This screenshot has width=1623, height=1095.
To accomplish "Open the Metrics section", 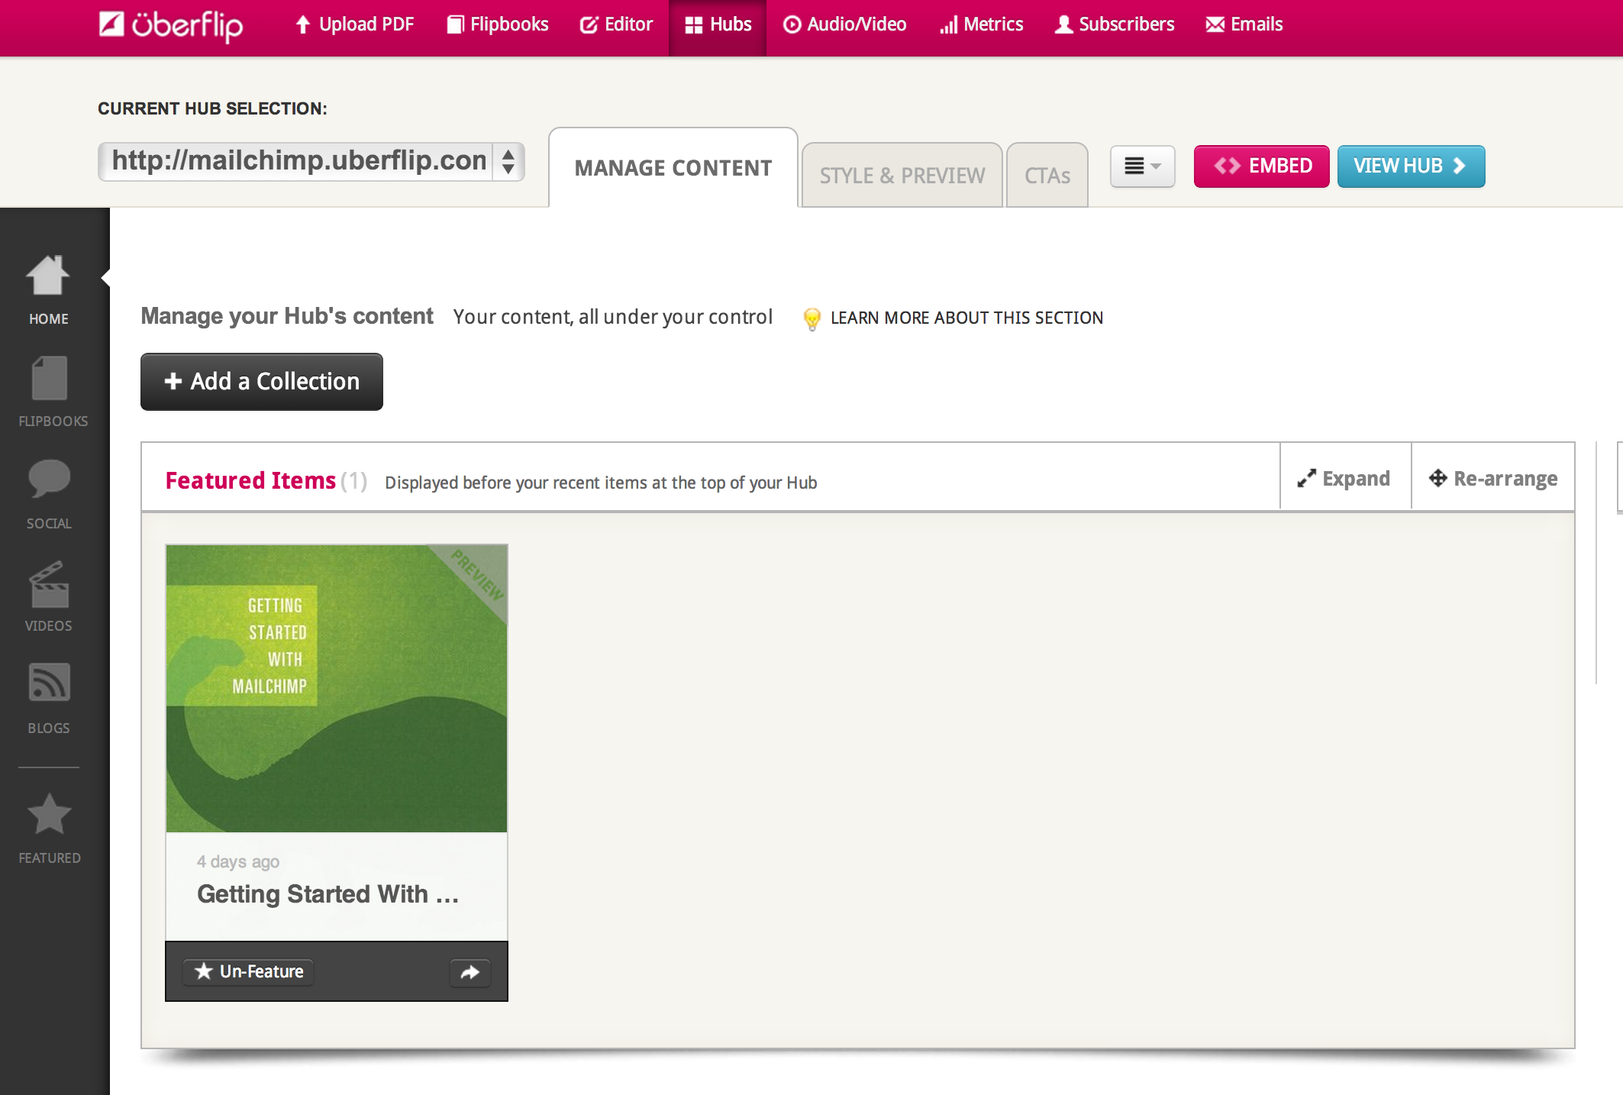I will pyautogui.click(x=981, y=24).
